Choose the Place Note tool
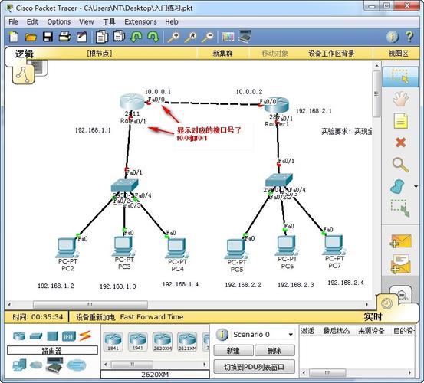The height and width of the screenshot is (383, 424). (400, 120)
